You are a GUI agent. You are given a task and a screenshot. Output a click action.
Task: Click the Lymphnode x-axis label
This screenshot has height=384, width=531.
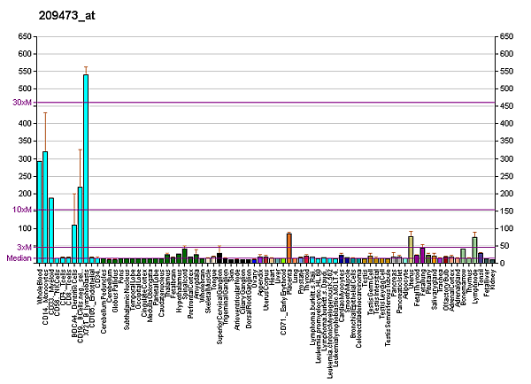[475, 287]
